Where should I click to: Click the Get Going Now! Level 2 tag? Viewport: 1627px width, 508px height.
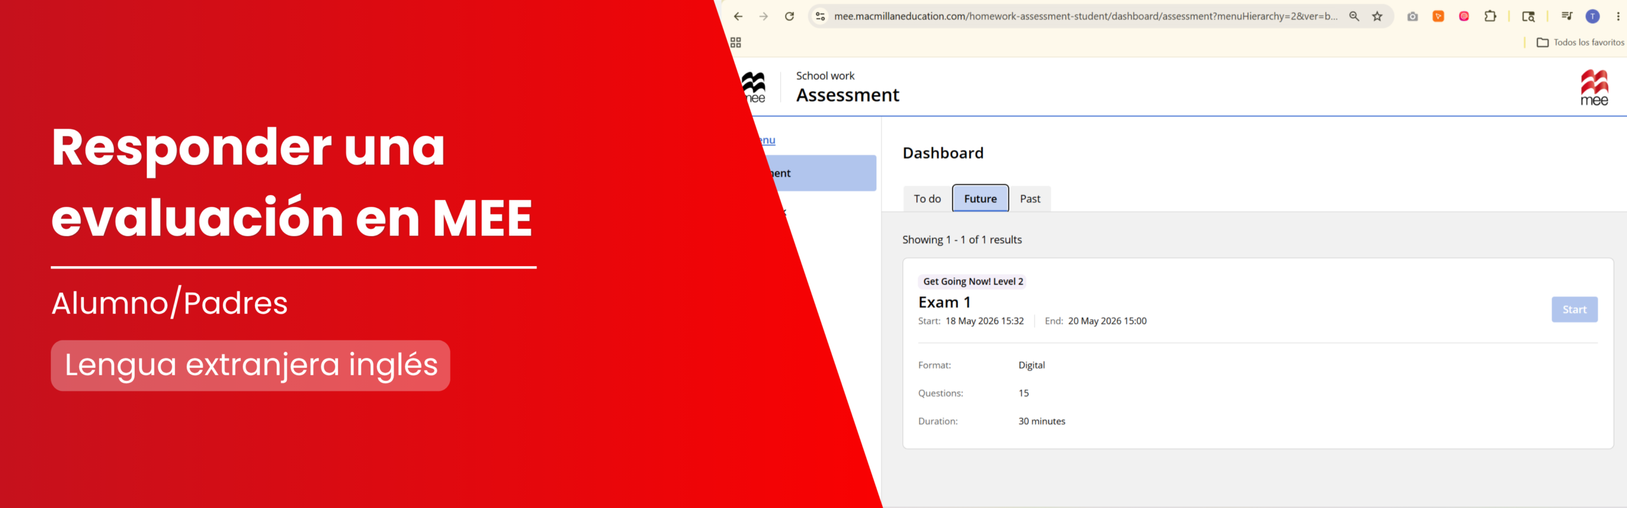(973, 281)
